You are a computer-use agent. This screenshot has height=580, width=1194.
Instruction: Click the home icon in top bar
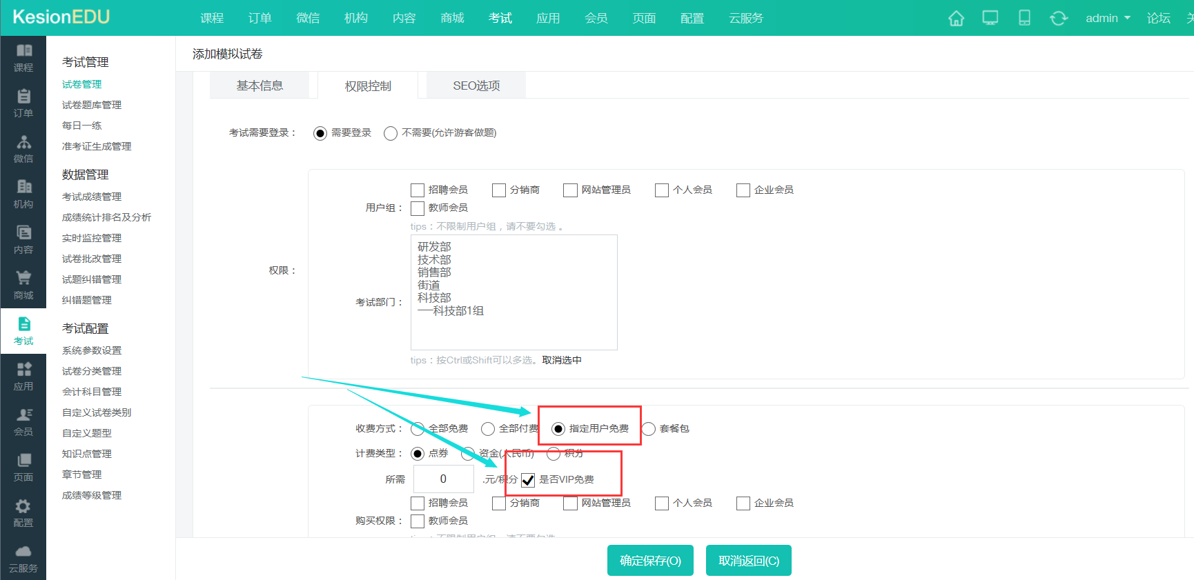point(956,19)
